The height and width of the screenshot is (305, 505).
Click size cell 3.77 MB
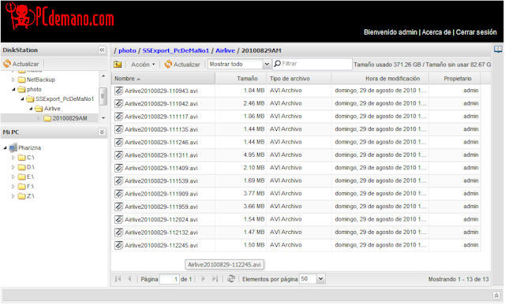(x=254, y=193)
